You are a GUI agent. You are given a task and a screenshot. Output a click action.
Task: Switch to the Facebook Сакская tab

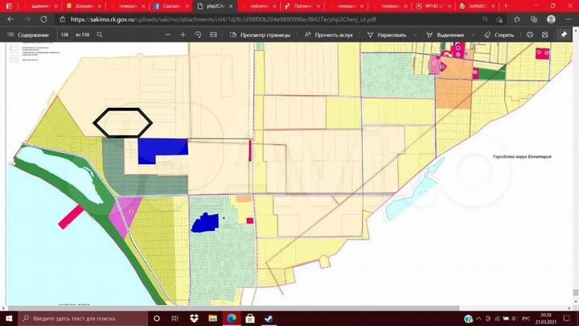tap(172, 6)
